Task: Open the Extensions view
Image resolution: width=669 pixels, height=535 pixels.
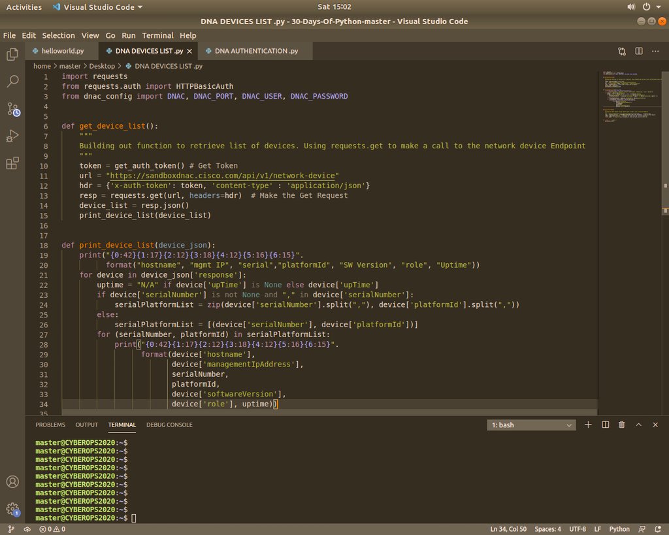Action: tap(12, 163)
